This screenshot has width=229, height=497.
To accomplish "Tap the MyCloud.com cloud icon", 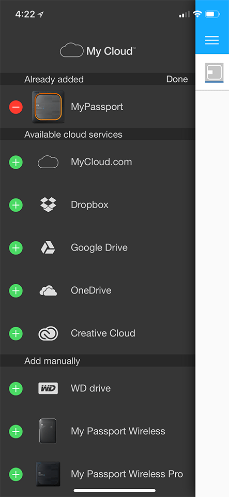I will coord(48,162).
